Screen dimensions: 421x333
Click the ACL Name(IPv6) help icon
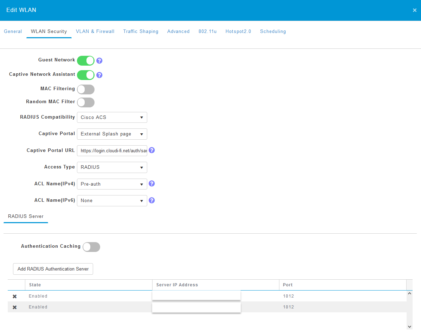coord(151,200)
